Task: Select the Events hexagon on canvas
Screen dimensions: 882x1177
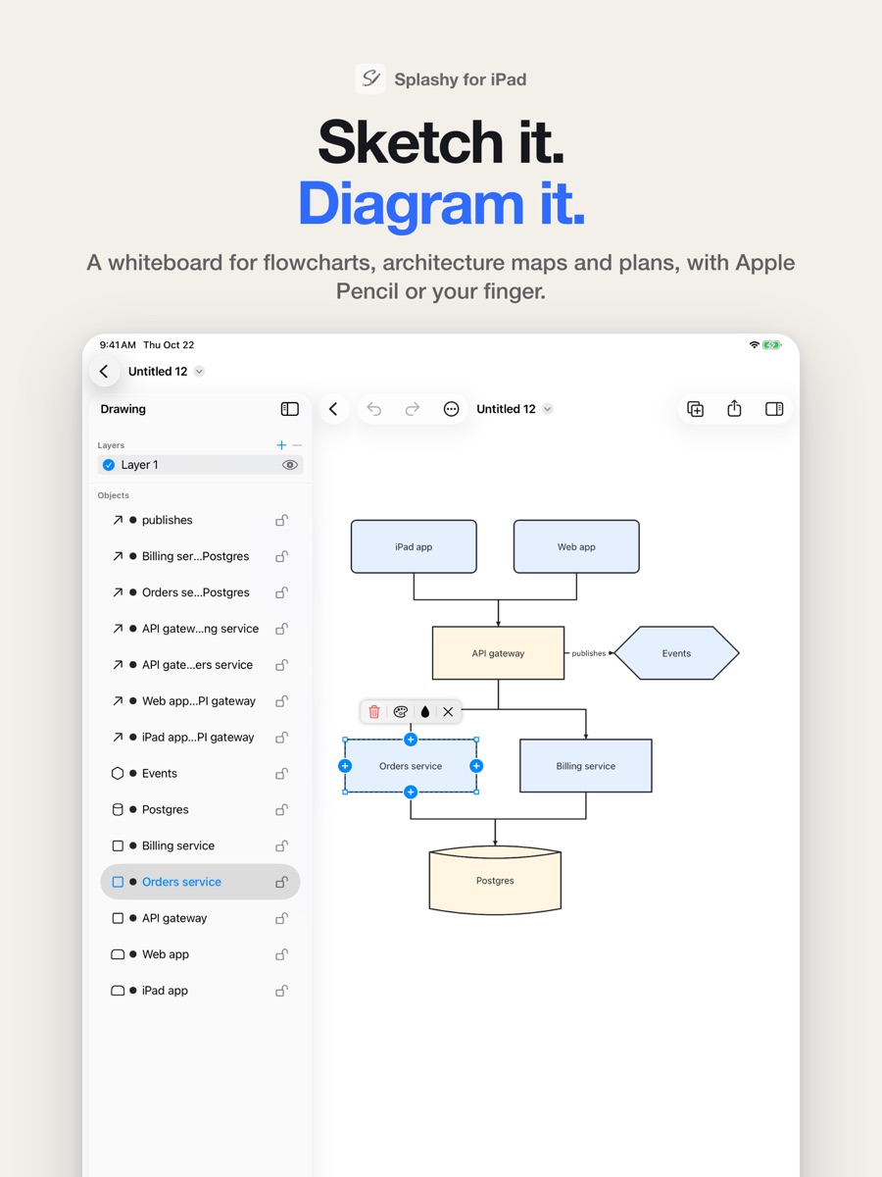Action: 676,653
